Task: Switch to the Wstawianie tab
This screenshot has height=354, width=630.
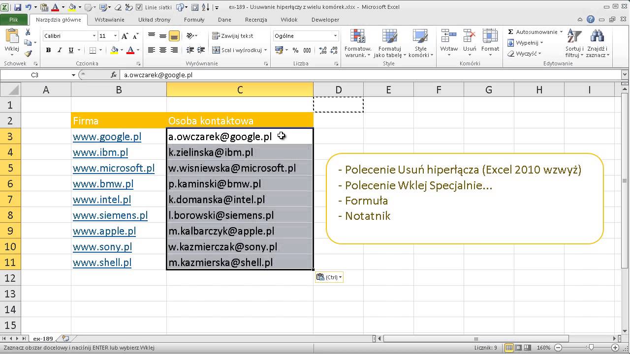Action: pyautogui.click(x=109, y=20)
